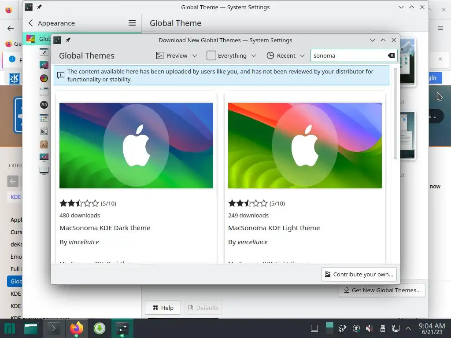Click 480 downloads text
Image resolution: width=451 pixels, height=338 pixels.
80,215
